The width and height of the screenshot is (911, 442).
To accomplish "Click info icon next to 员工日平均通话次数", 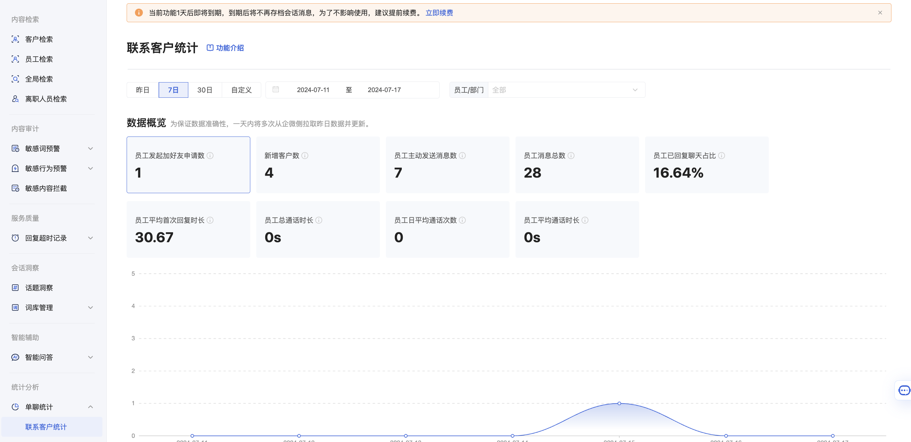I will 462,220.
